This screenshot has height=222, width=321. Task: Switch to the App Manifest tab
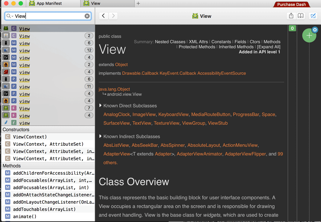(49, 4)
